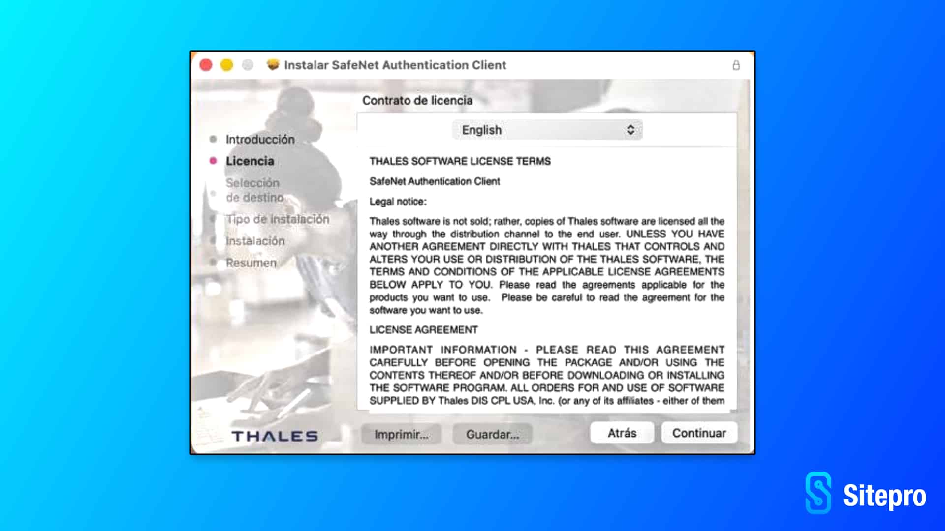Image resolution: width=945 pixels, height=531 pixels.
Task: Click the Selección de destino step
Action: (254, 190)
